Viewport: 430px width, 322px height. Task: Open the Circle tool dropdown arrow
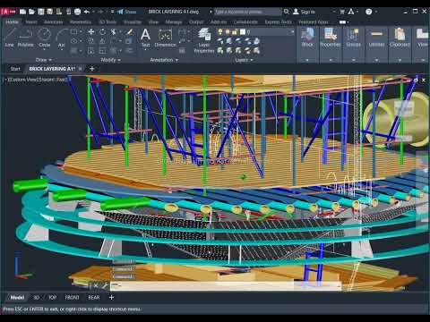click(44, 49)
